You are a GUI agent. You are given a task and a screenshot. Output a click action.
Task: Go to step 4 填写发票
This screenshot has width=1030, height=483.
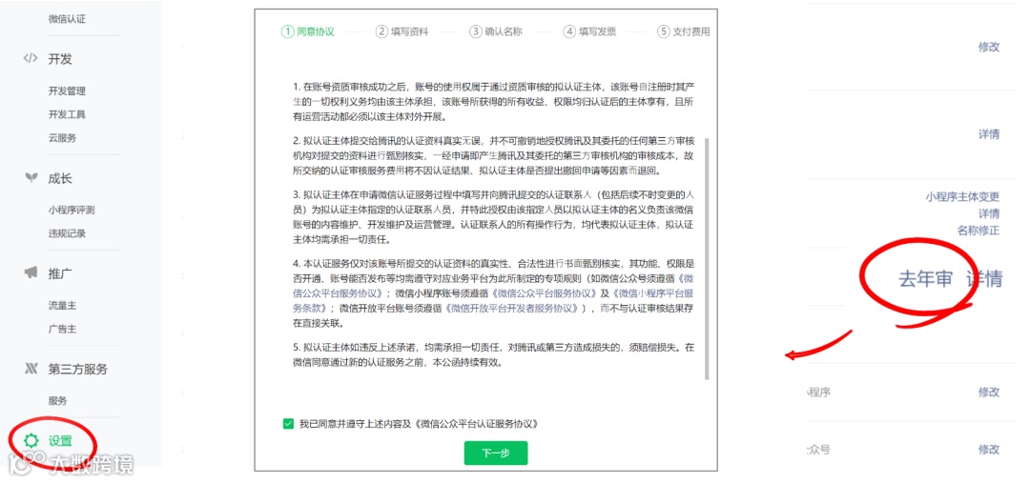[590, 31]
